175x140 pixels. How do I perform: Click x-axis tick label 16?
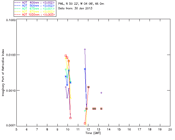(129, 129)
